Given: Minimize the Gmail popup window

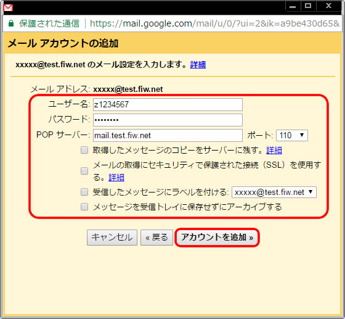Looking at the screenshot, I should pos(293,6).
